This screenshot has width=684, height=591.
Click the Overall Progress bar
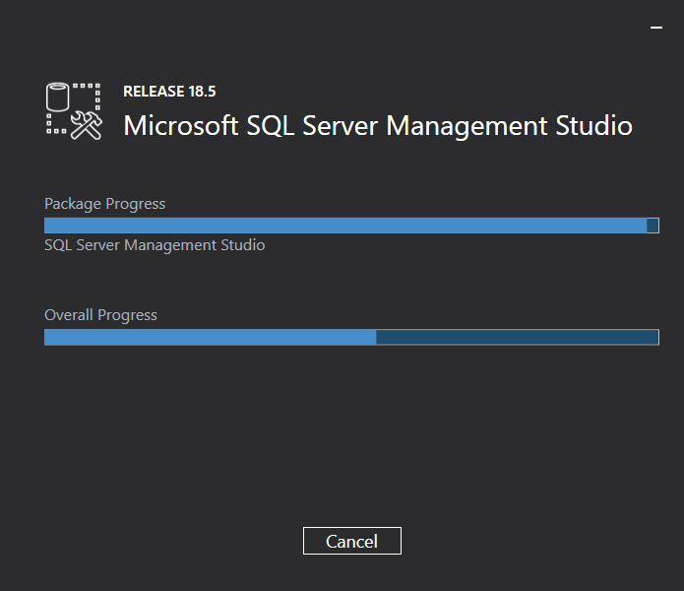coord(351,337)
